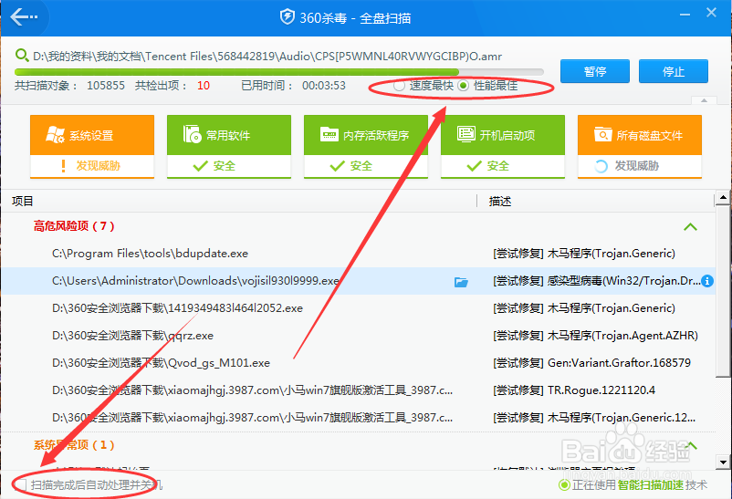Collapse the 系统异常项 (1) group chevron
This screenshot has width=732, height=499.
point(690,445)
